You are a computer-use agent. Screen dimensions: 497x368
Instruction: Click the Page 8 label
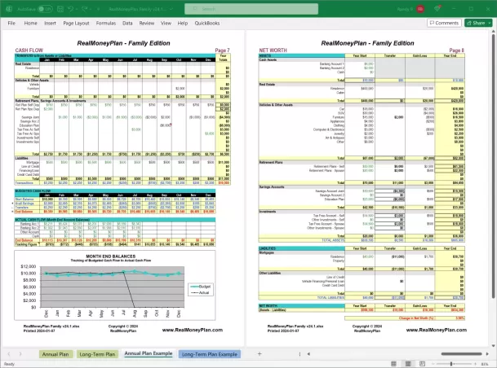(x=457, y=50)
